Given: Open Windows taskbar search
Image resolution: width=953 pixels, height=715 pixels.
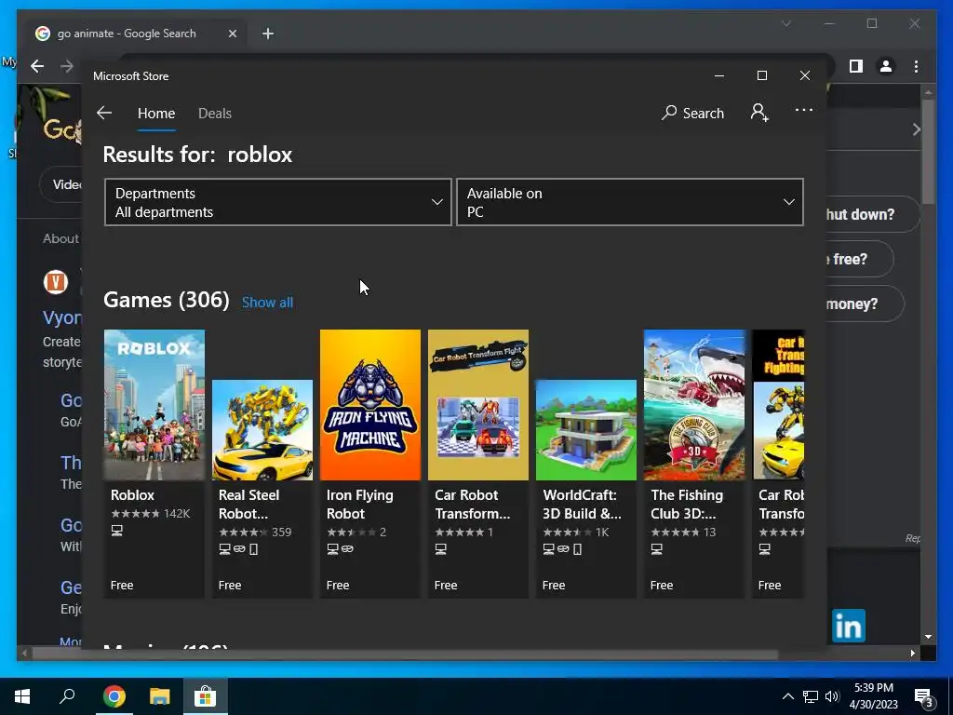Looking at the screenshot, I should (67, 696).
